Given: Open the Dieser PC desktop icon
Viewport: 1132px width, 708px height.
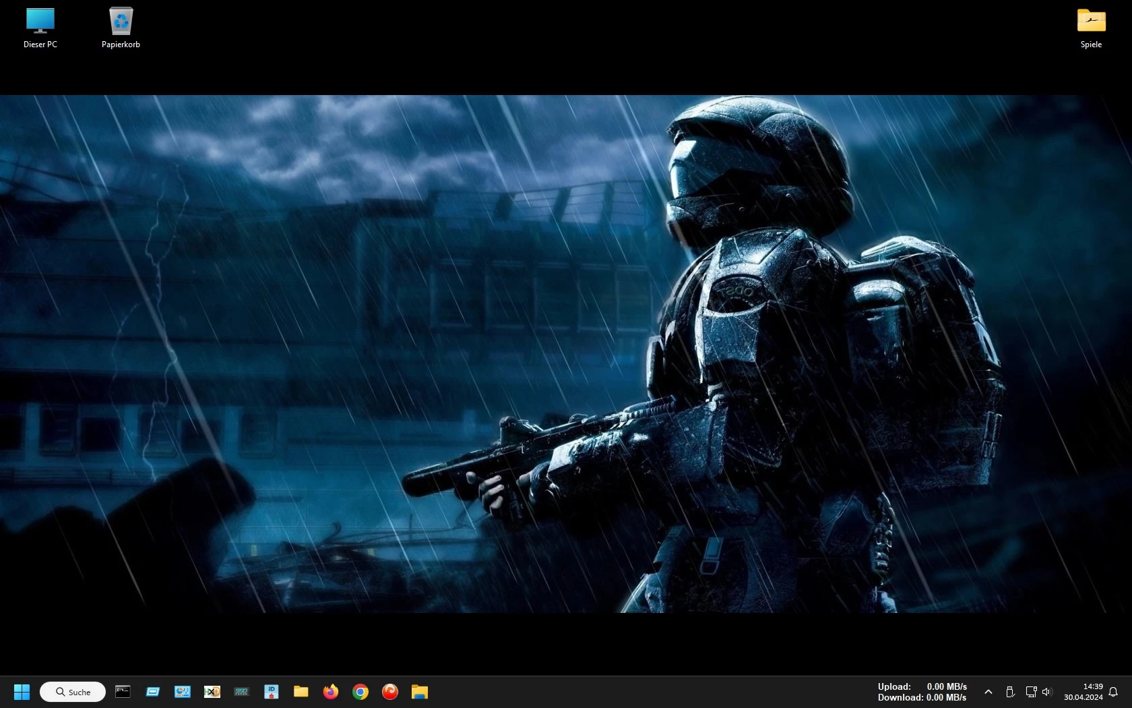Looking at the screenshot, I should (40, 28).
